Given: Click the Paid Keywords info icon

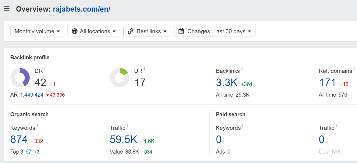Looking at the screenshot, I should coord(243,126).
